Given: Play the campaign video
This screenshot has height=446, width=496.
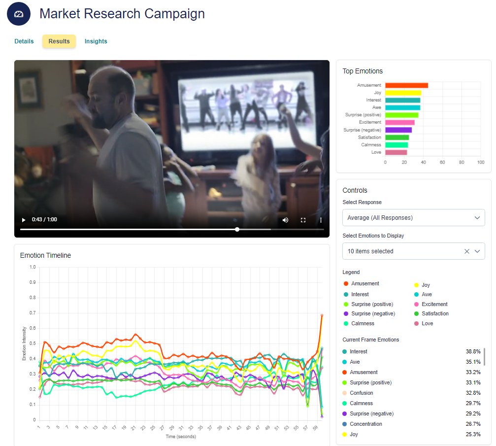Looking at the screenshot, I should coord(24,220).
